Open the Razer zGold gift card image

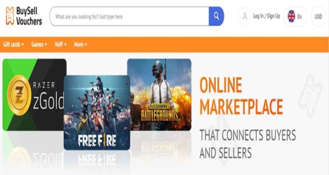(x=33, y=94)
